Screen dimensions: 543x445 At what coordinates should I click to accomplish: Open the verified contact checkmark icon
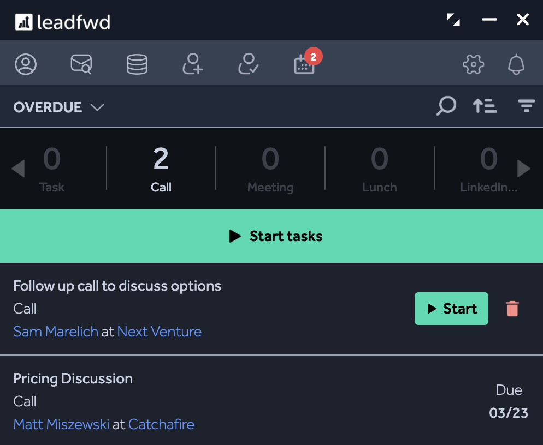tap(249, 64)
